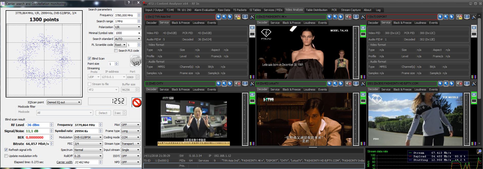483x169 pixels.
Task: Click the blind scan start icon button
Action: (x=136, y=61)
